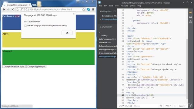Click the green Microsoft box in webpage
194x109 pixels.
point(48,57)
